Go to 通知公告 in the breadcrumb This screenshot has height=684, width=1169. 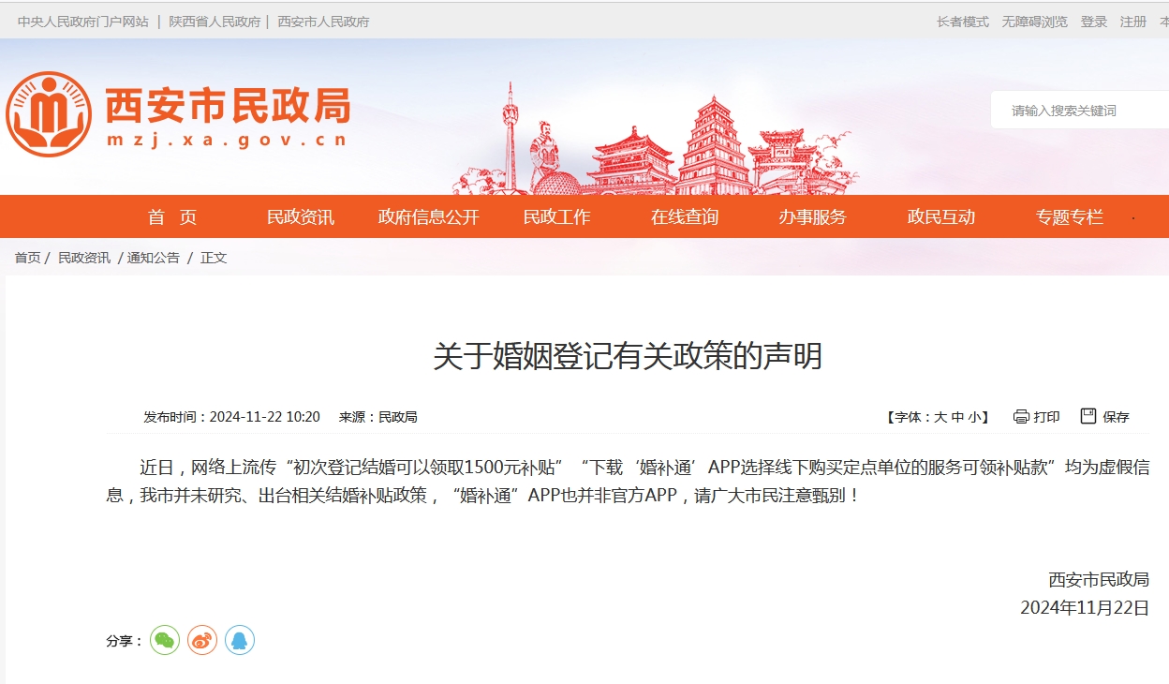(154, 258)
